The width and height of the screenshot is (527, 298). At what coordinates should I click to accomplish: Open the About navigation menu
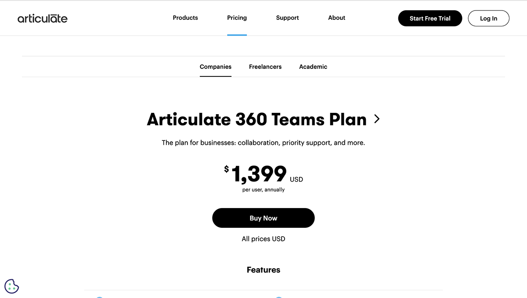click(336, 18)
